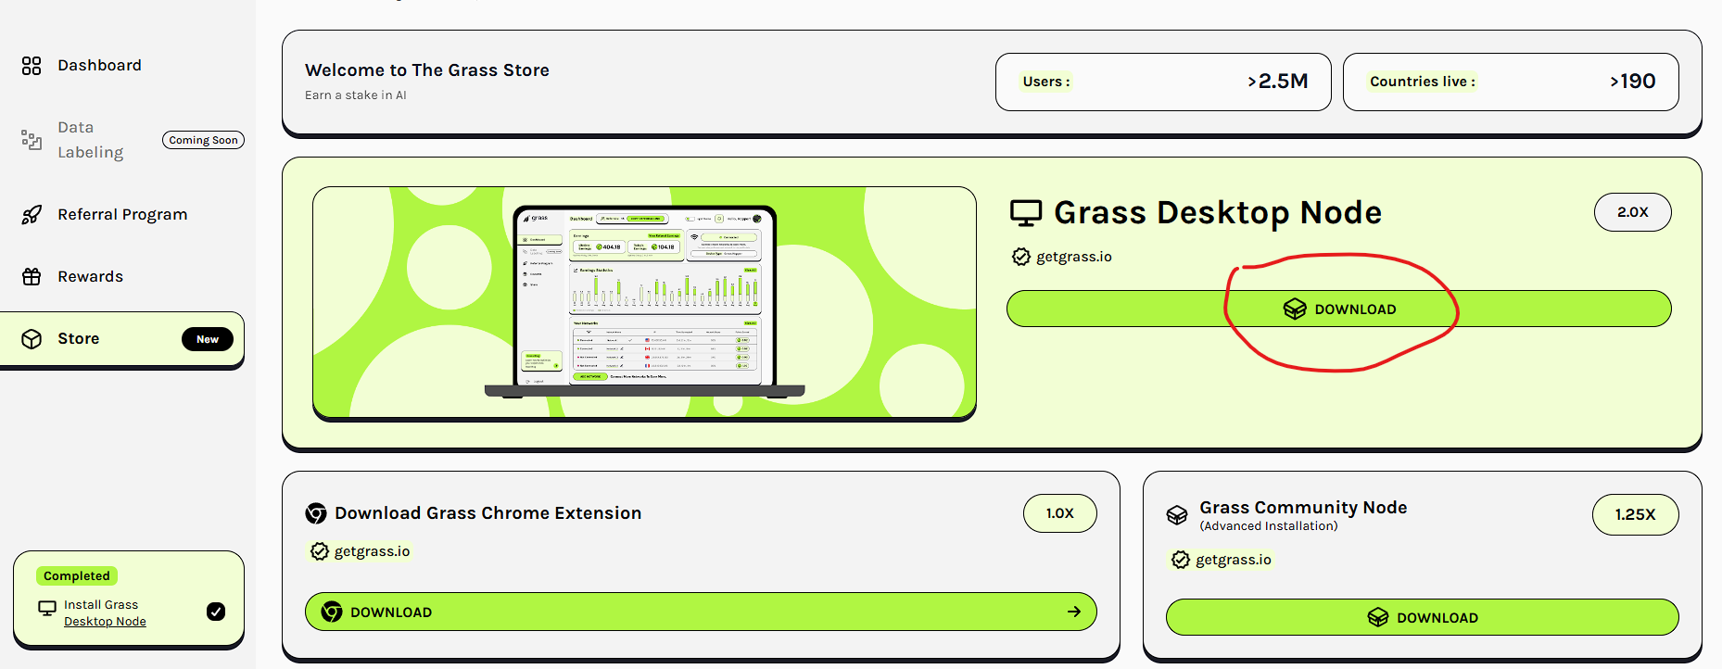Click the completed checkmark for Install Grass
Screen dimensions: 1722x669
[216, 612]
